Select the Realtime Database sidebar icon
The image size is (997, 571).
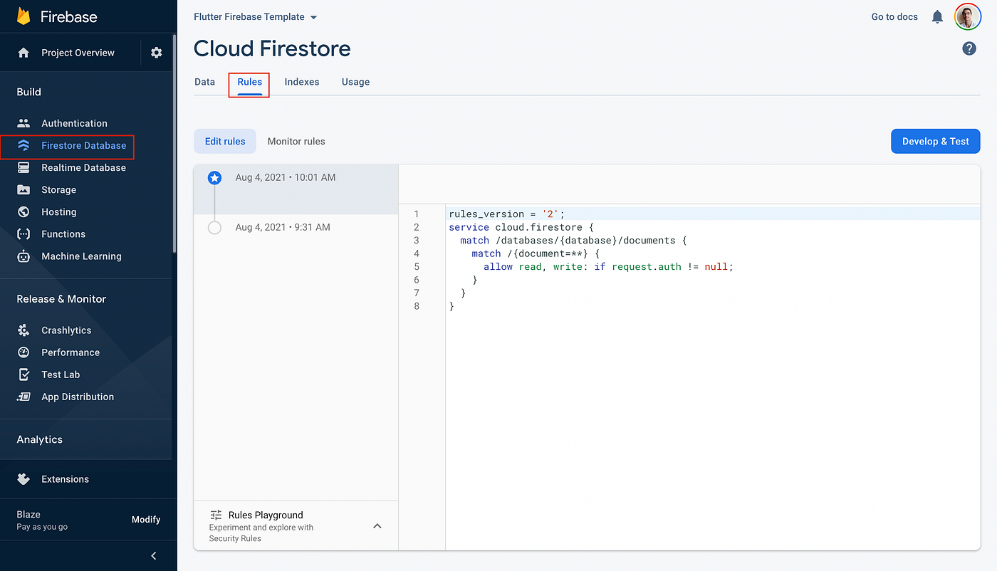[x=24, y=167]
